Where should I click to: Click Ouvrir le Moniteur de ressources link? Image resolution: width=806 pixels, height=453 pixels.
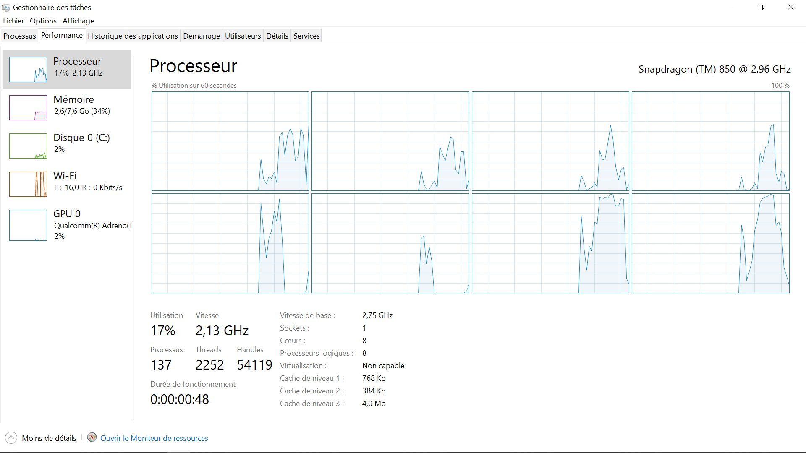[154, 438]
